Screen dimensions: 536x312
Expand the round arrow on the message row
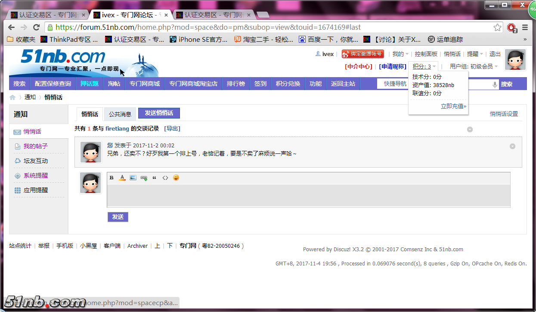tap(512, 146)
